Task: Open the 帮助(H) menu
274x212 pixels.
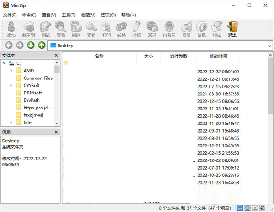Action: [x=129, y=15]
